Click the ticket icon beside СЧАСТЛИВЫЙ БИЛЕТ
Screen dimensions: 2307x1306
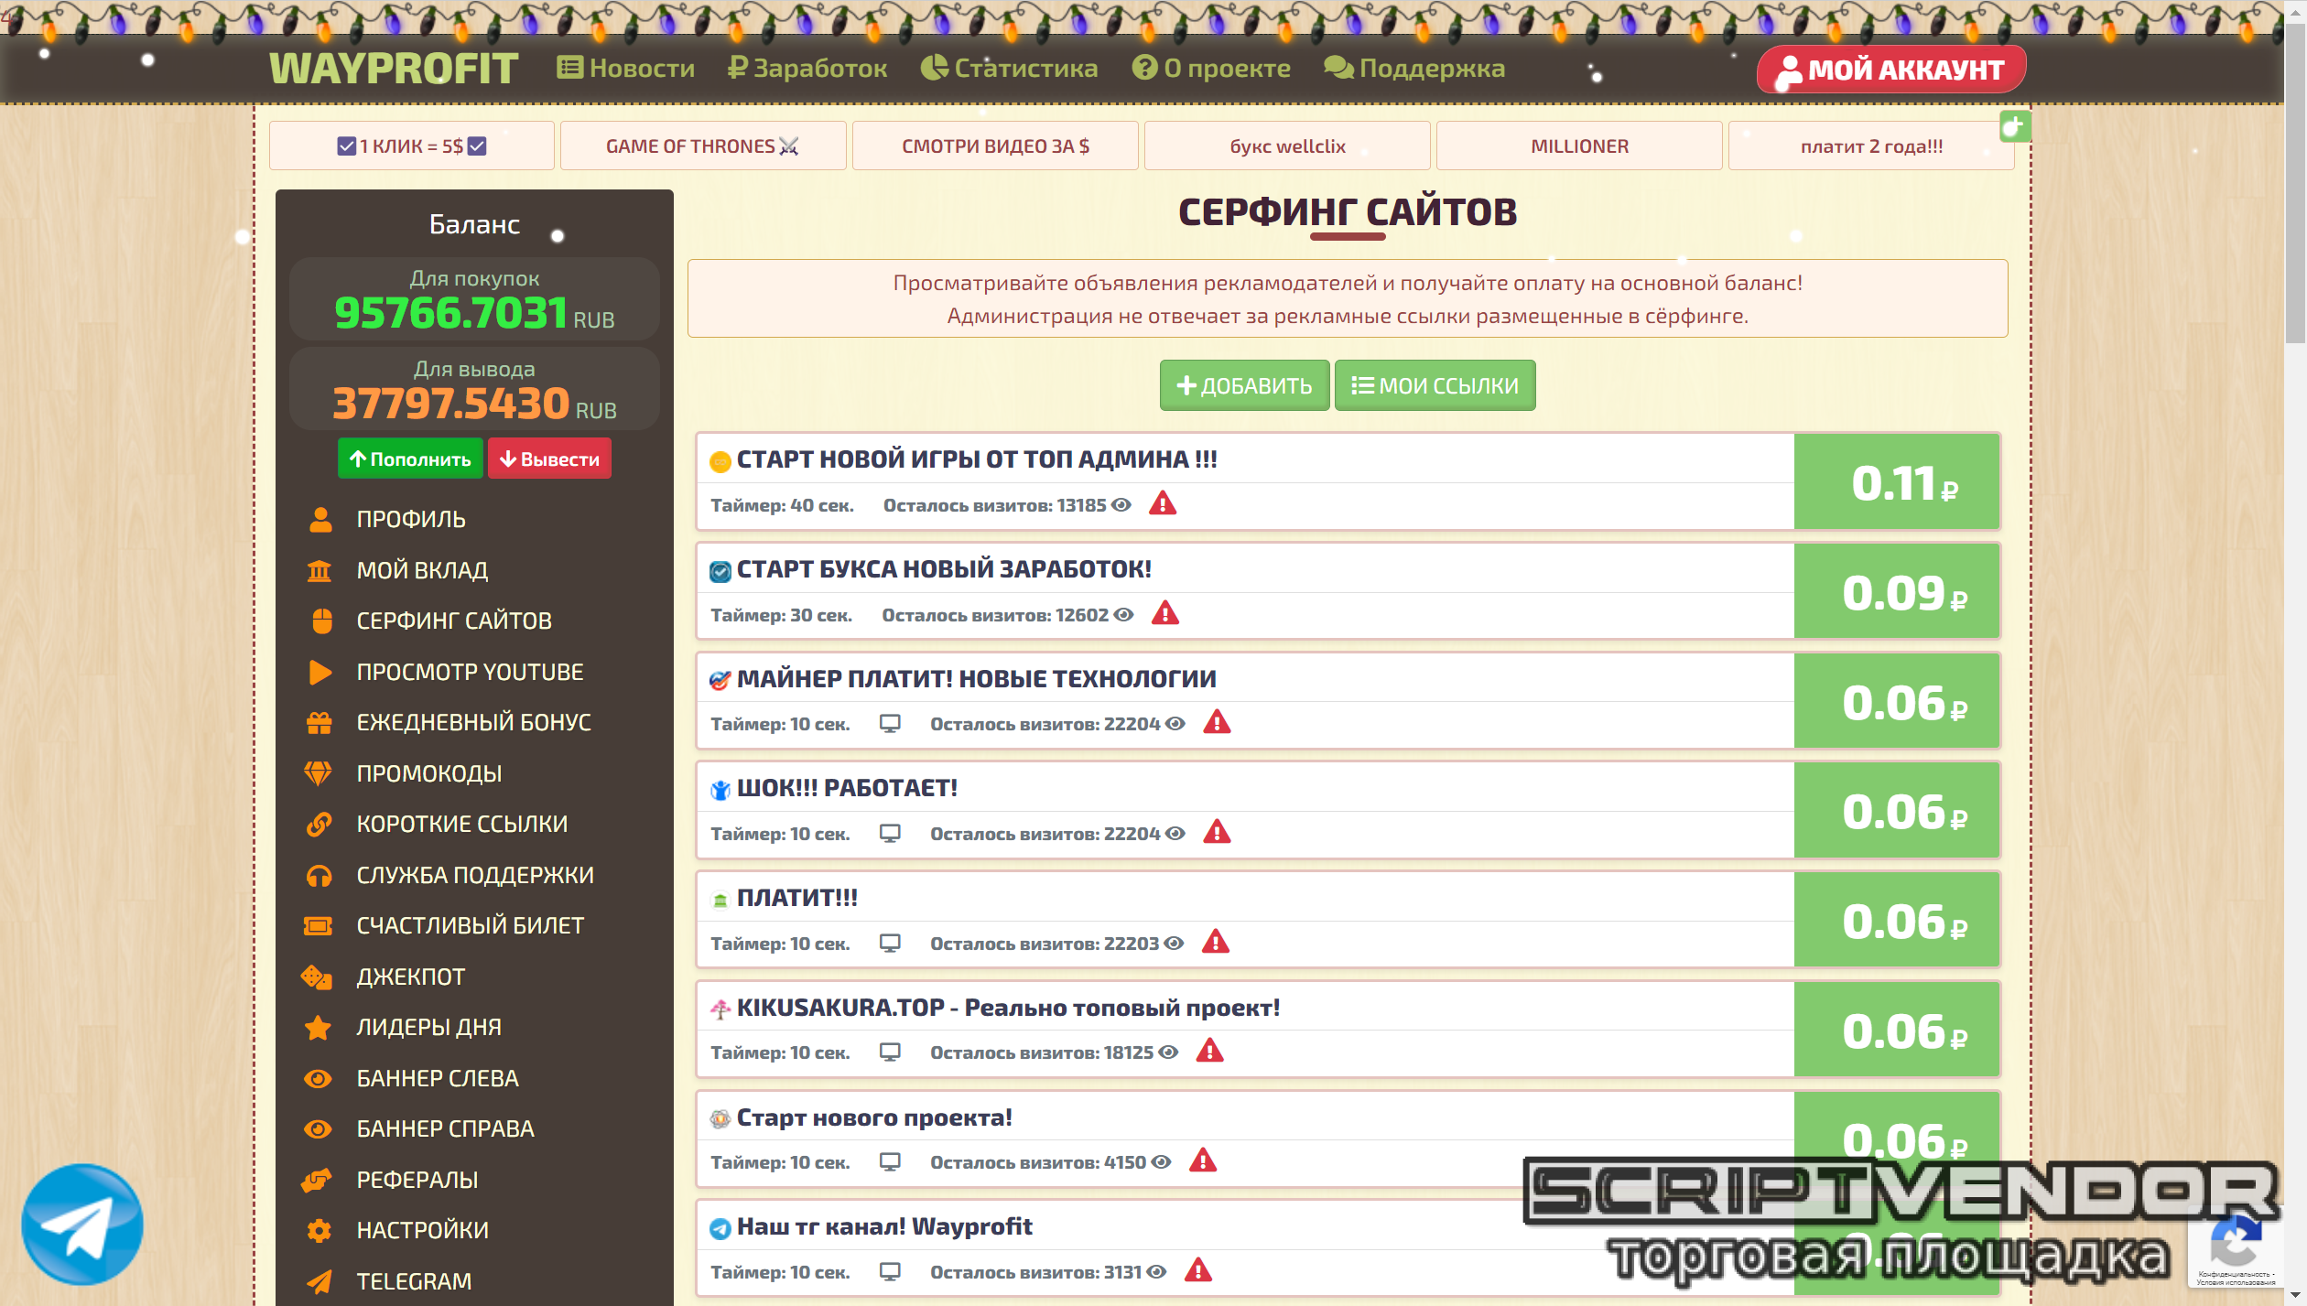[319, 925]
